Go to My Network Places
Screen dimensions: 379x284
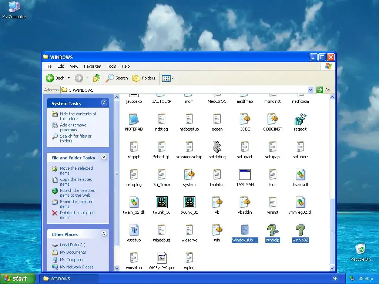77,267
